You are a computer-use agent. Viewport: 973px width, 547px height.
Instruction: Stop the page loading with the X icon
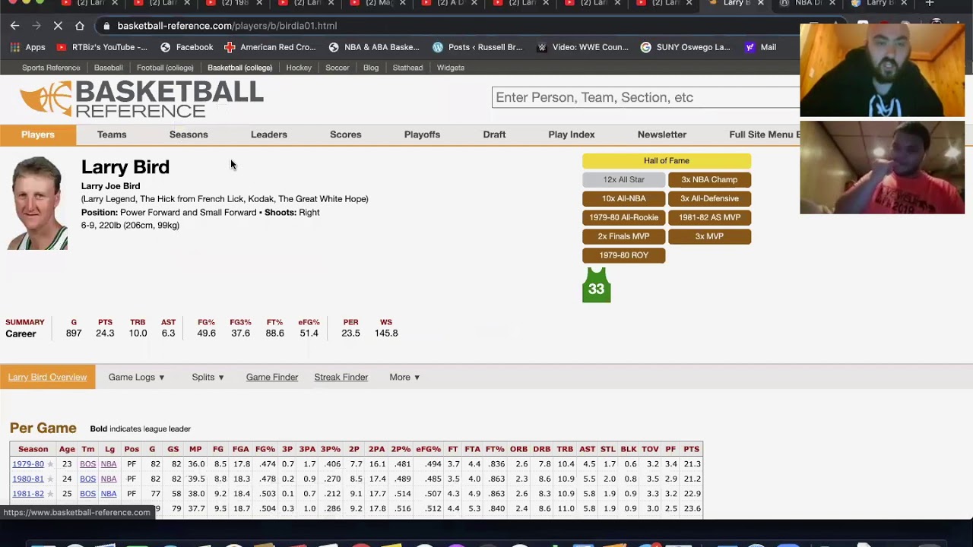pyautogui.click(x=58, y=26)
